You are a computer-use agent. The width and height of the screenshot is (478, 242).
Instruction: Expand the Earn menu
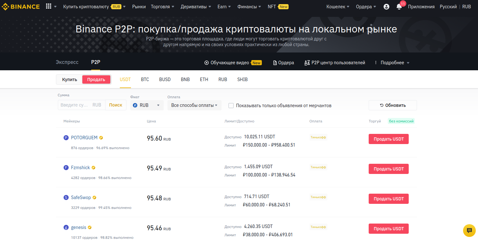pyautogui.click(x=224, y=7)
